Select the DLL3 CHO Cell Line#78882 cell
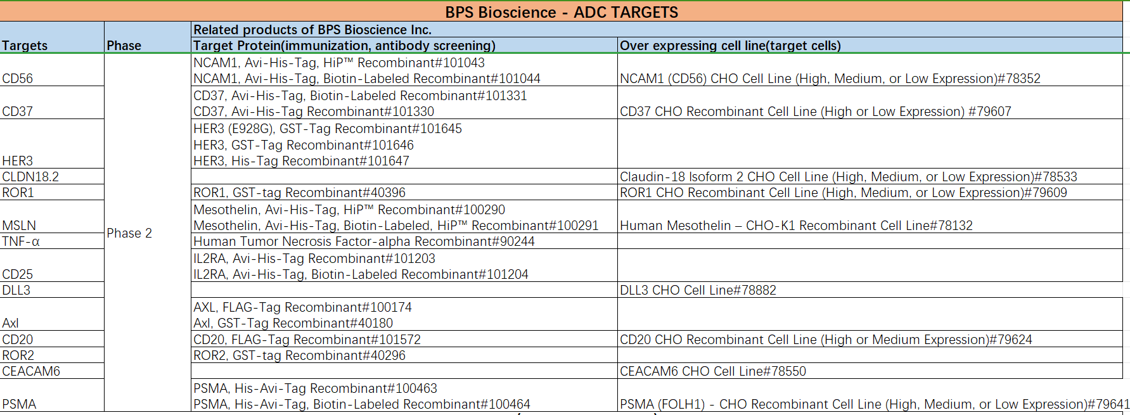This screenshot has width=1130, height=415. pos(698,290)
